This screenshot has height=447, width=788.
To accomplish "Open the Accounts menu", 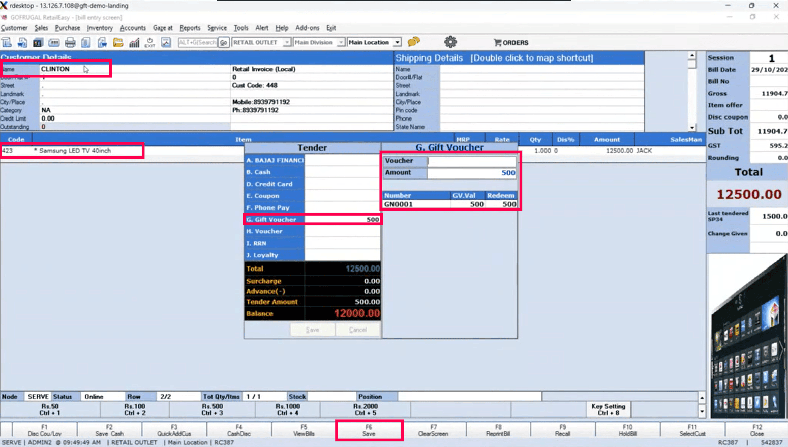I will [x=133, y=28].
